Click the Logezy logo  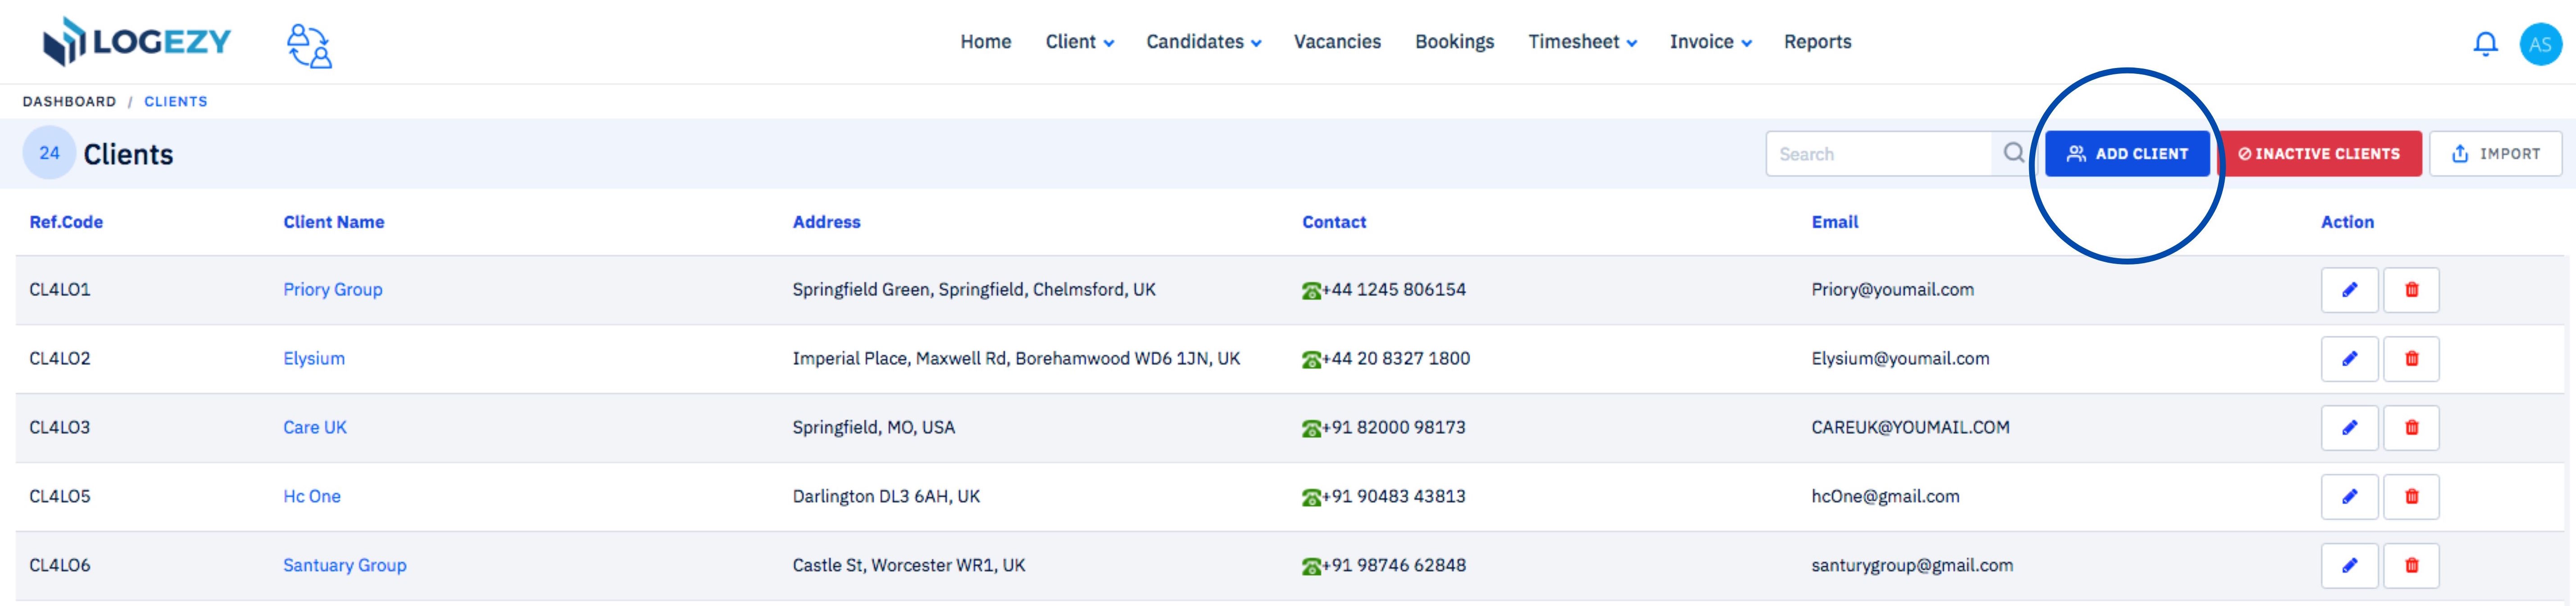137,41
